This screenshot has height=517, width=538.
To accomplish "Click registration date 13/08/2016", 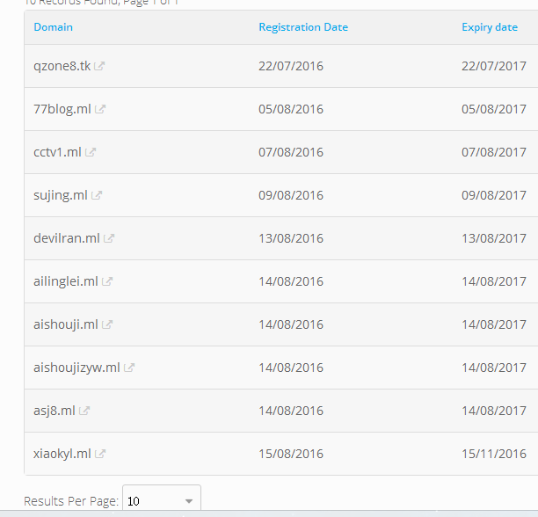I will 291,238.
